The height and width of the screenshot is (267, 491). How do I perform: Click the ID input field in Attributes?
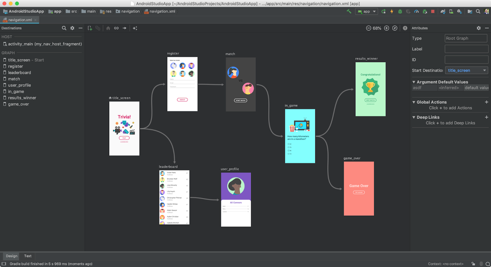click(466, 59)
